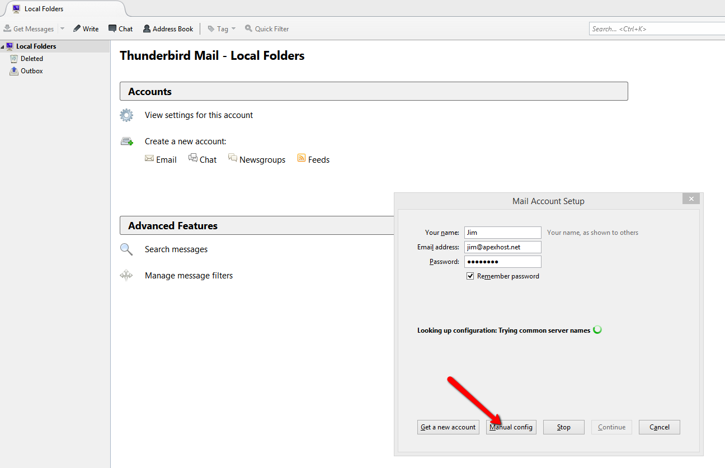725x468 pixels.
Task: Click the 'Create a new account:' label
Action: click(186, 141)
